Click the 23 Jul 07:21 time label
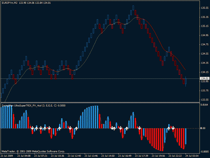 pos(41,156)
